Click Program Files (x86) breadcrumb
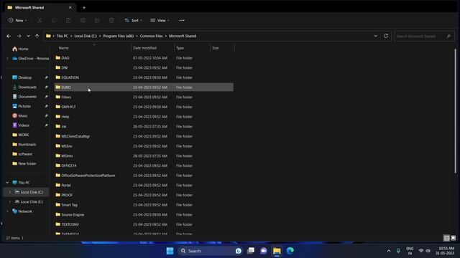The width and height of the screenshot is (460, 258). [x=118, y=36]
